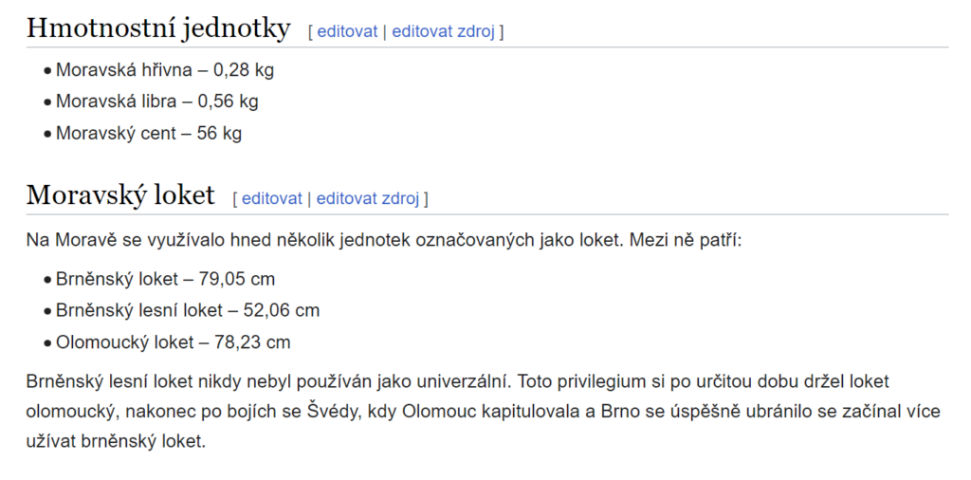971x480 pixels.
Task: Click the Olomoucký loket – 78,23 cm entry
Action: pyautogui.click(x=173, y=342)
